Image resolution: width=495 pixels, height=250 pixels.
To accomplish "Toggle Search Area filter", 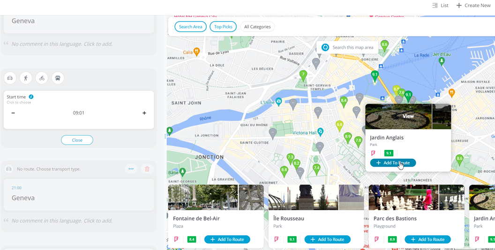I will pyautogui.click(x=190, y=27).
